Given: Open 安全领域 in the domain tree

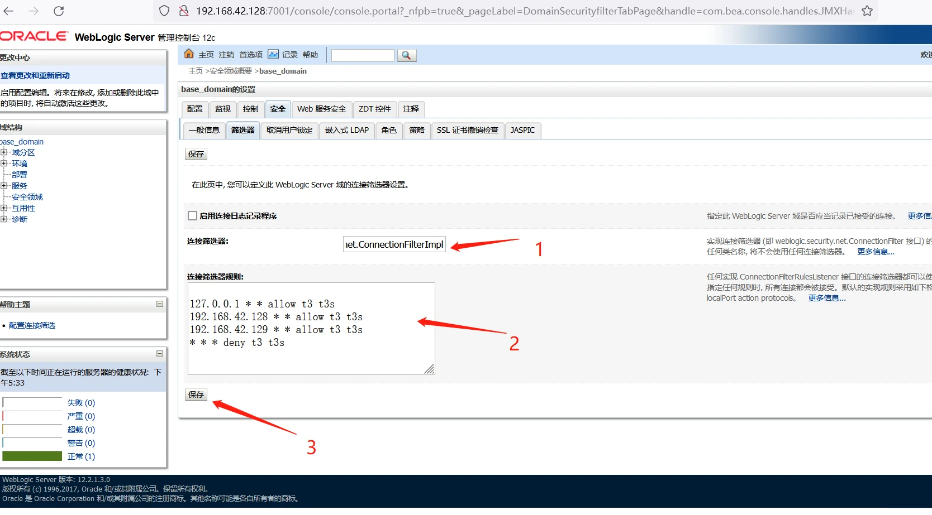Looking at the screenshot, I should pos(27,197).
